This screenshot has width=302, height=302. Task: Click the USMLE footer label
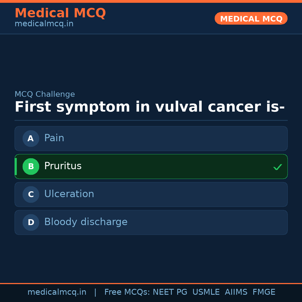(206, 292)
